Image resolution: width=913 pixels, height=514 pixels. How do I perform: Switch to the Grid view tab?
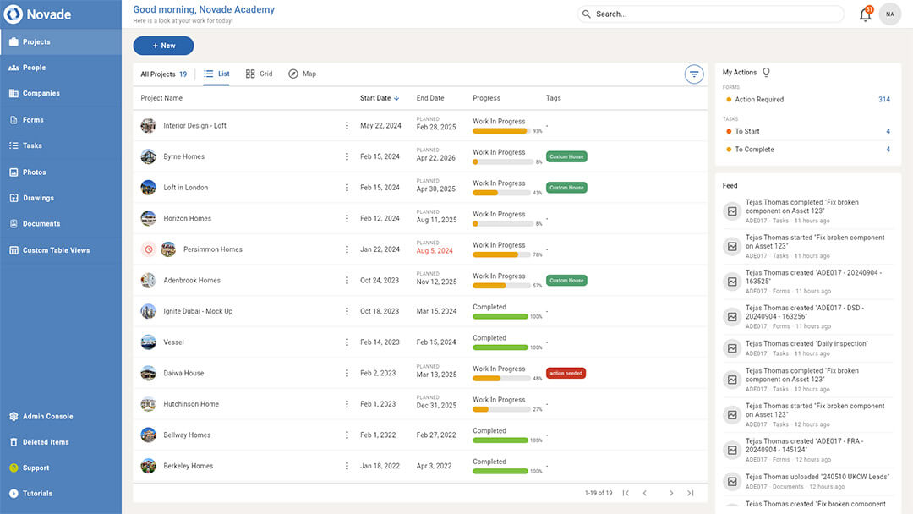(259, 74)
